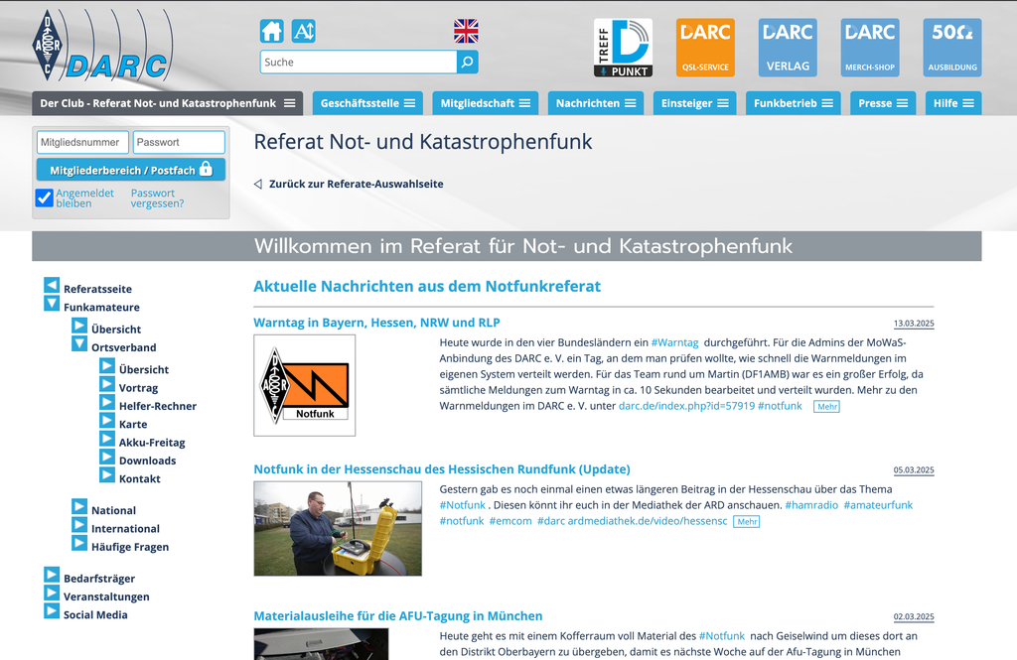Screen dimensions: 1017x660
Task: Switch language via the British flag icon
Action: coord(466,31)
